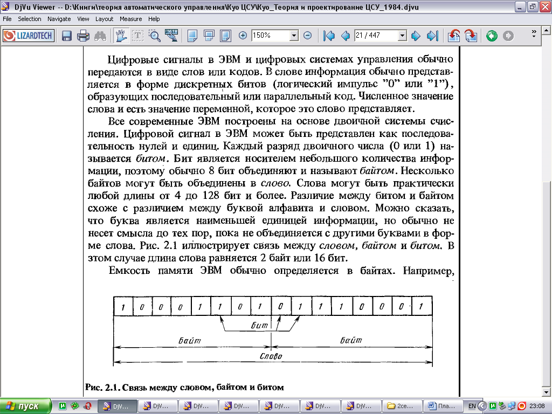Click the vertical scrollbar down arrow
Image resolution: width=552 pixels, height=414 pixels.
[x=547, y=392]
